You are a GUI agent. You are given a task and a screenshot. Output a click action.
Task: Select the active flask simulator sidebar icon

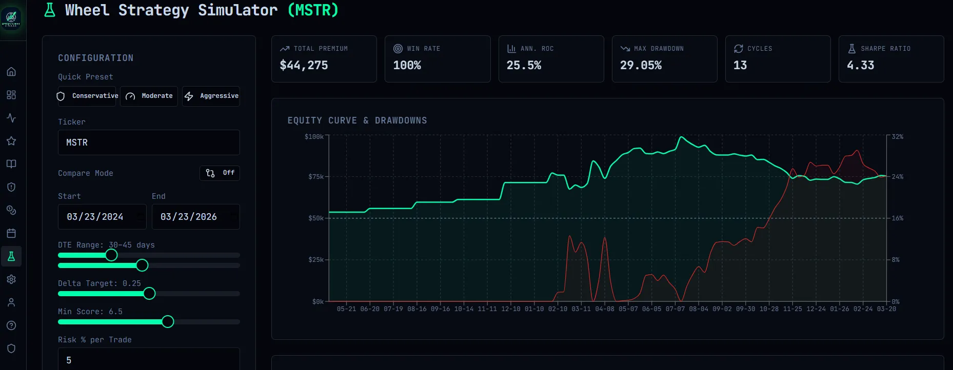(11, 256)
